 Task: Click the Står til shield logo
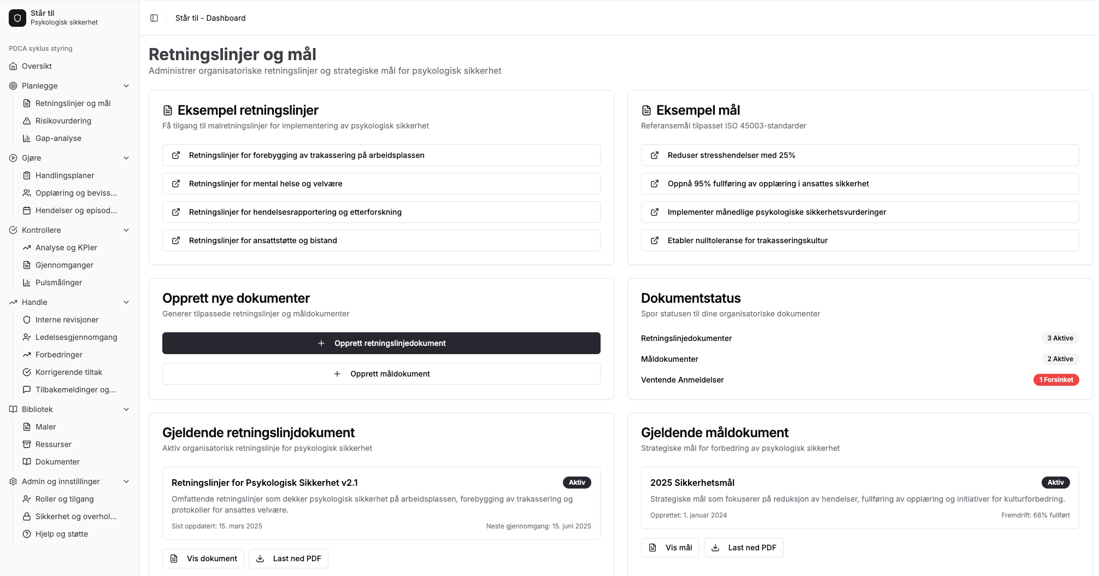pyautogui.click(x=17, y=18)
